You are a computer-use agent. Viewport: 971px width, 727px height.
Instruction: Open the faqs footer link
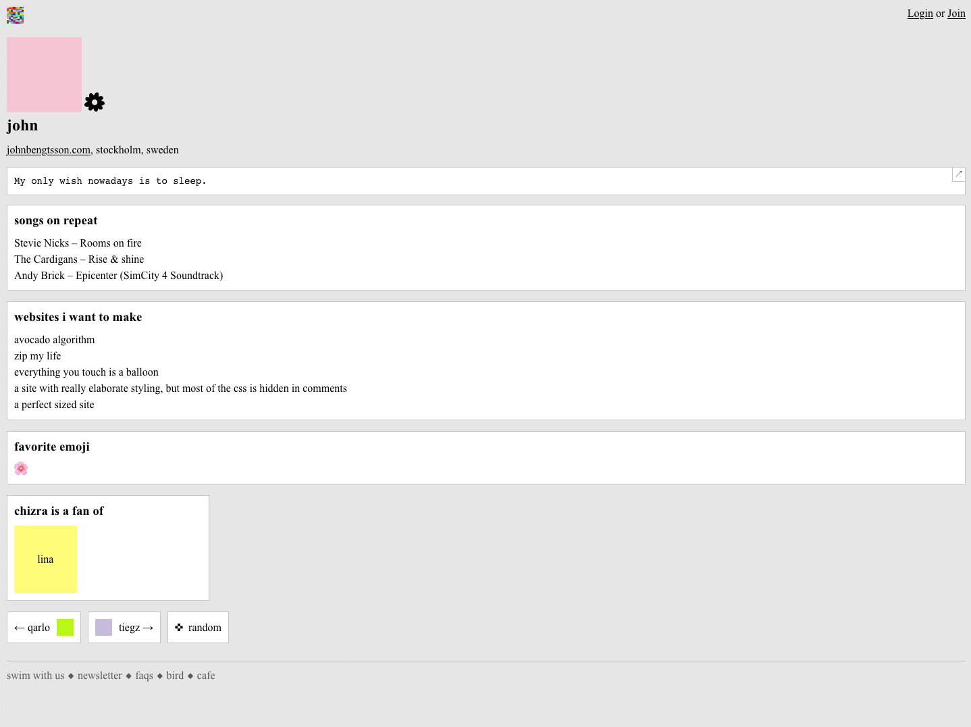pos(144,676)
